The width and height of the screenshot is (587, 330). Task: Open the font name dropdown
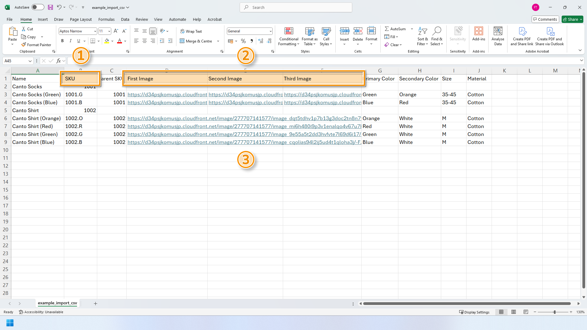[95, 31]
